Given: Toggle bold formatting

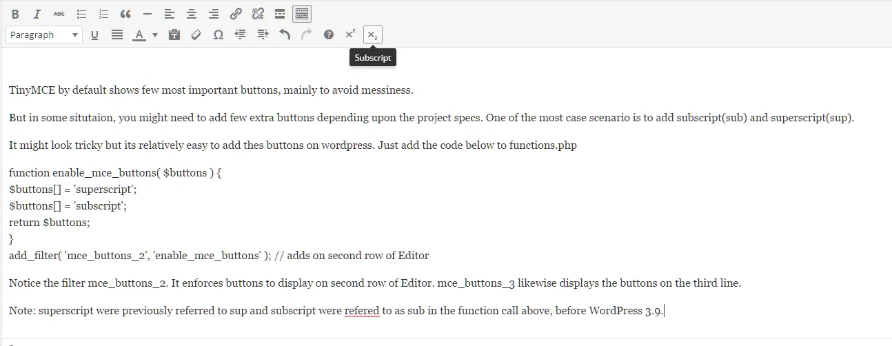Looking at the screenshot, I should (15, 14).
